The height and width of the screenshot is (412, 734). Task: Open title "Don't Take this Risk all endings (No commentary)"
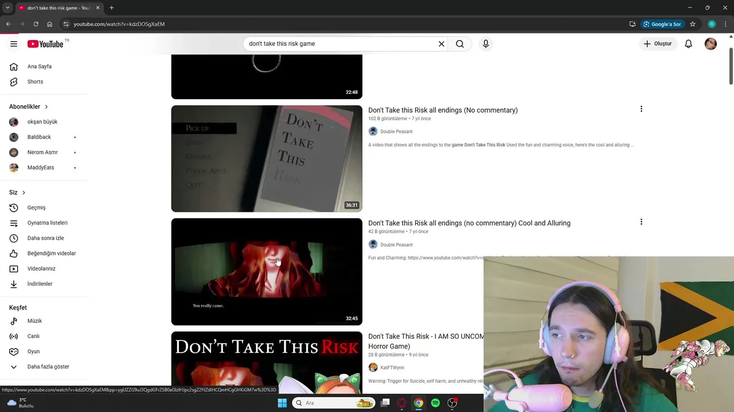[x=443, y=110]
